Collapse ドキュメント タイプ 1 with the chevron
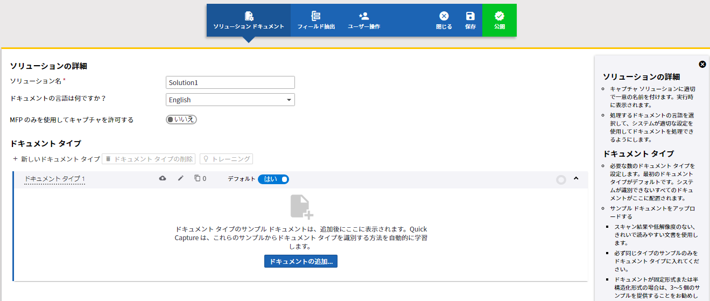 click(576, 178)
